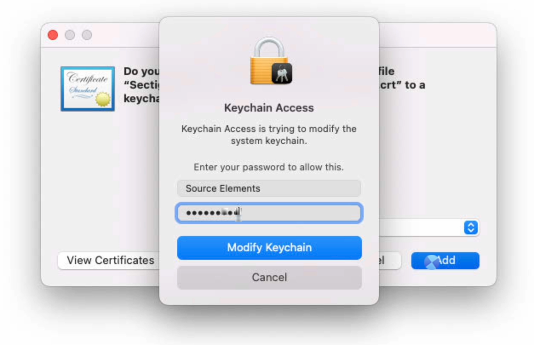
Task: Click the 'trying to modify' message text
Action: coord(269,135)
